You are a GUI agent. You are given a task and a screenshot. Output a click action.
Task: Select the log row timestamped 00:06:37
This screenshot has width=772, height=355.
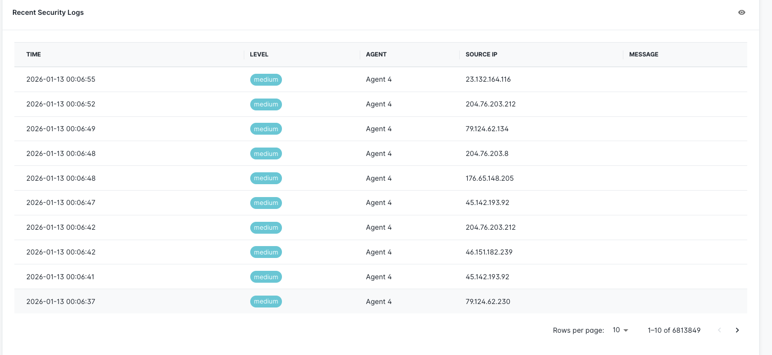(x=60, y=302)
